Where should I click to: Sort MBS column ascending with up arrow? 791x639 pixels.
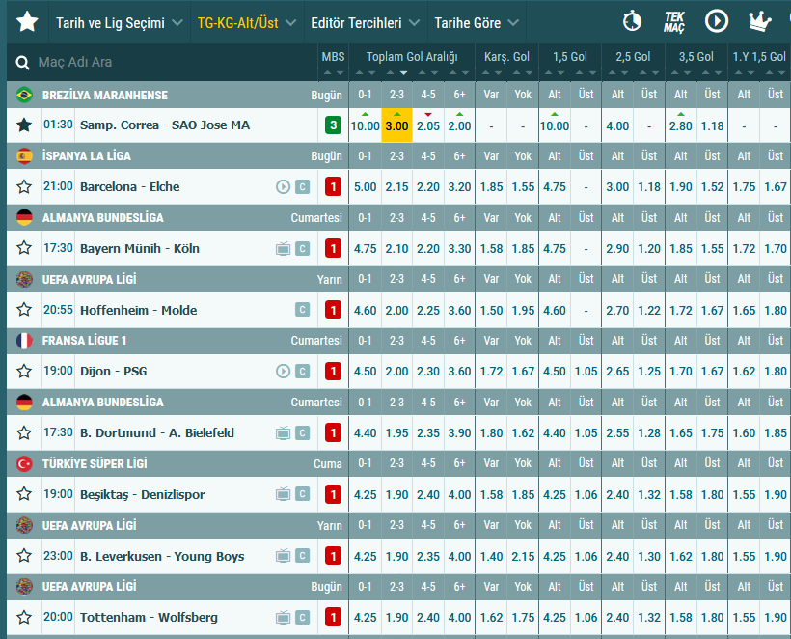click(327, 73)
